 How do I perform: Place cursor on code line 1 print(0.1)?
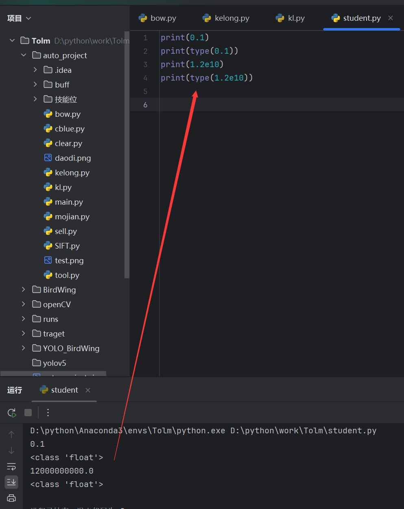click(185, 37)
